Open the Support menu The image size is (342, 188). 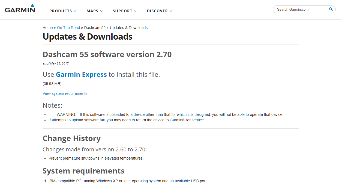pyautogui.click(x=125, y=11)
